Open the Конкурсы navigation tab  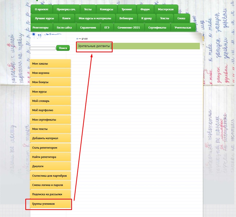(x=106, y=9)
